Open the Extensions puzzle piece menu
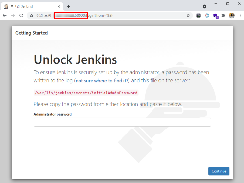 [223, 15]
